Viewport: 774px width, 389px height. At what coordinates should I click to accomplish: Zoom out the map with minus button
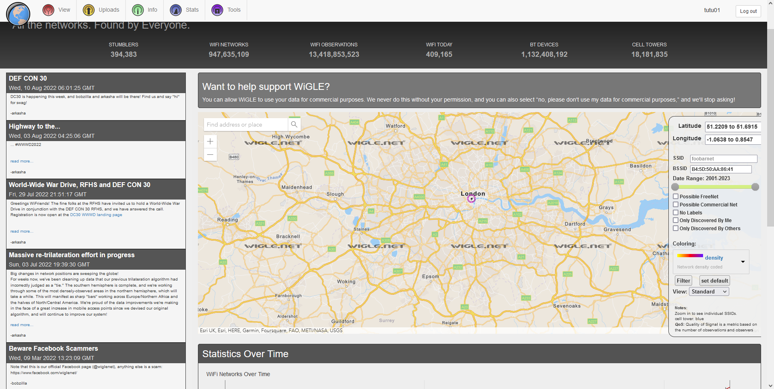(210, 154)
